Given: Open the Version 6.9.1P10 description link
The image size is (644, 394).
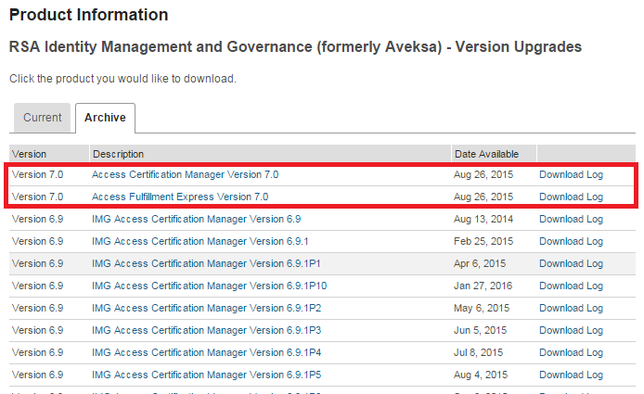Looking at the screenshot, I should [x=209, y=286].
